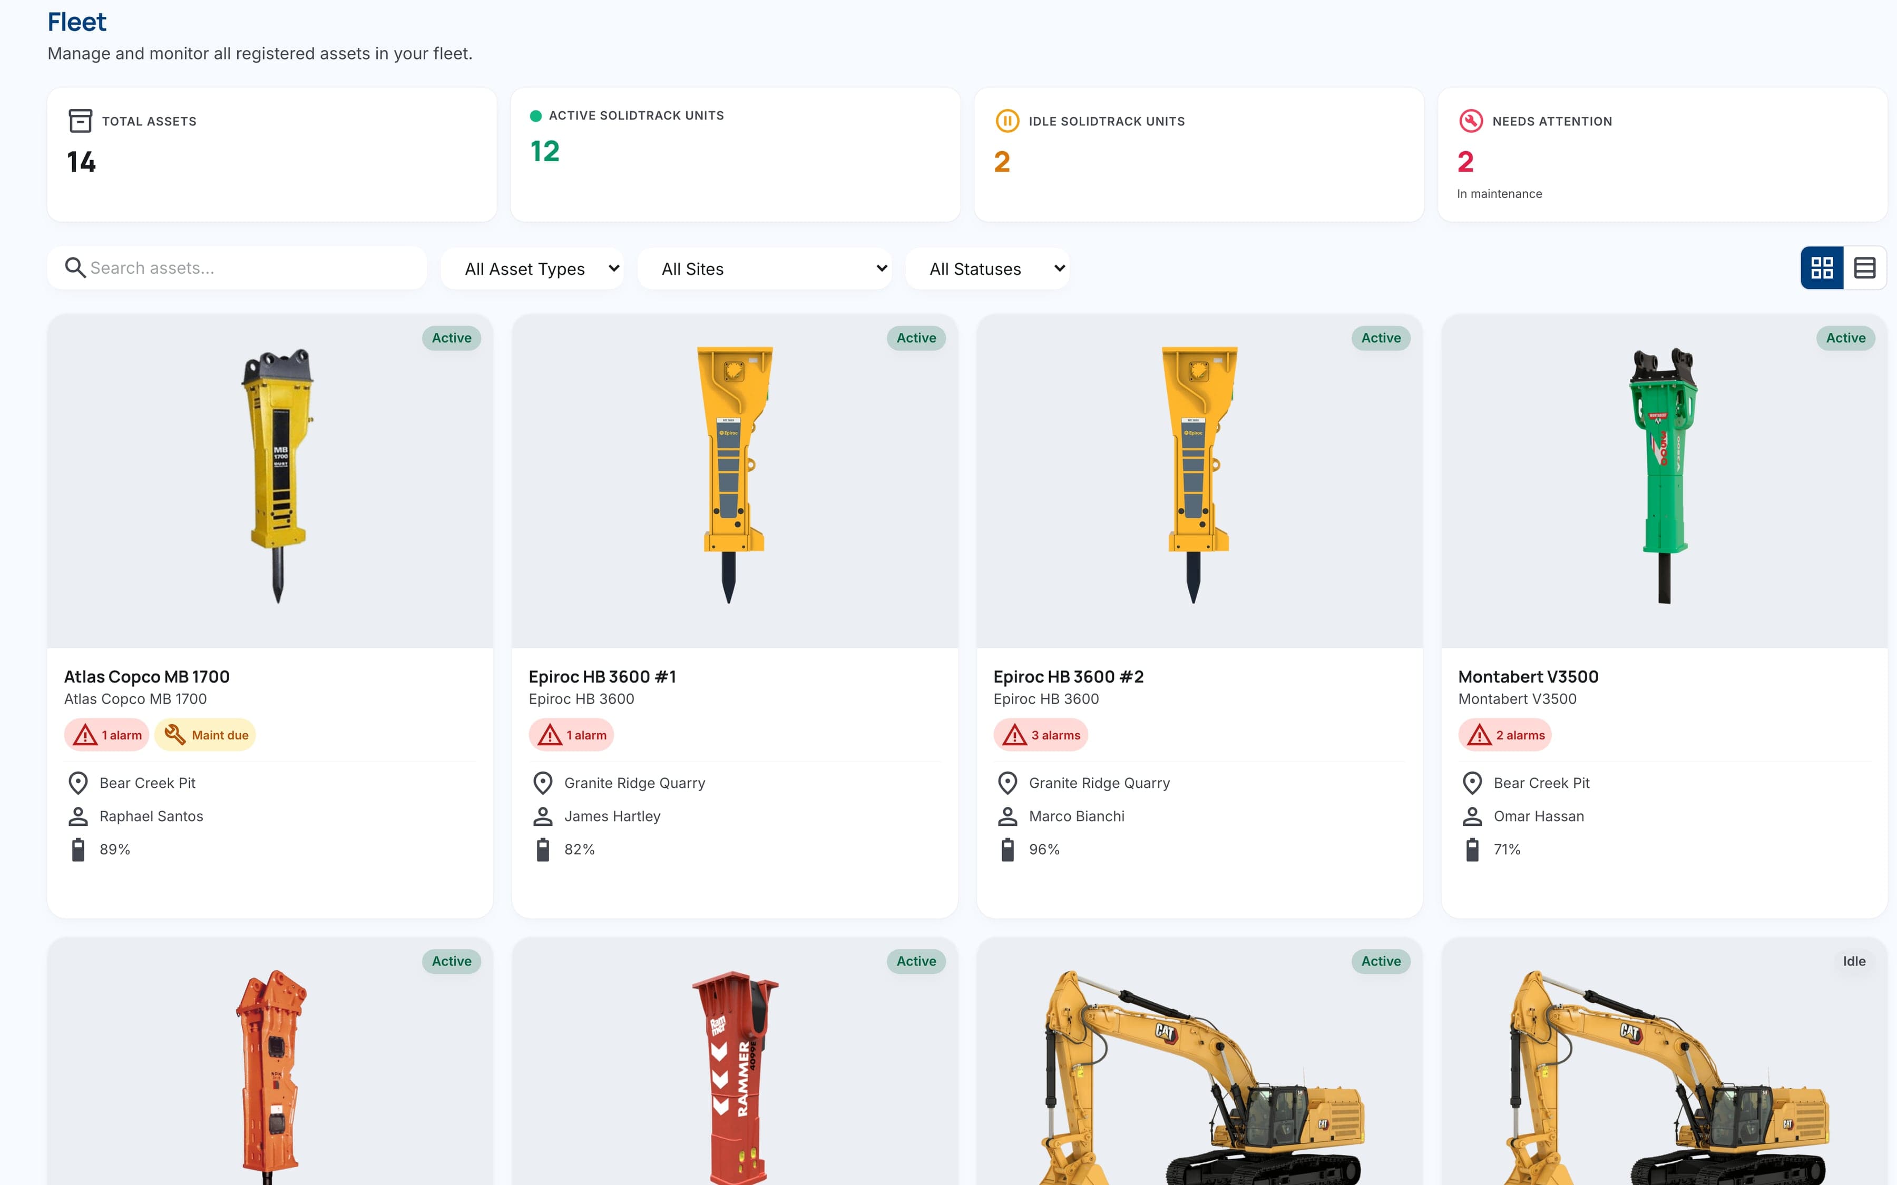
Task: Click the Active badge on Rammer breaker card
Action: click(x=916, y=961)
